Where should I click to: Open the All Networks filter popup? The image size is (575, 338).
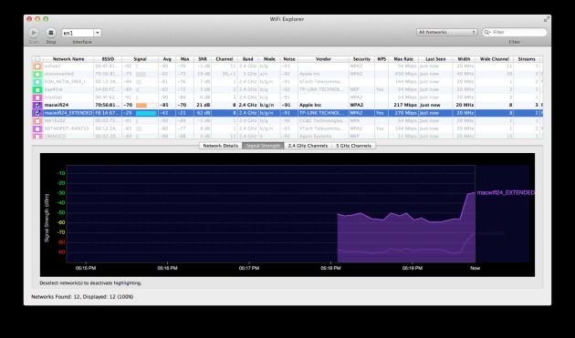coord(446,32)
